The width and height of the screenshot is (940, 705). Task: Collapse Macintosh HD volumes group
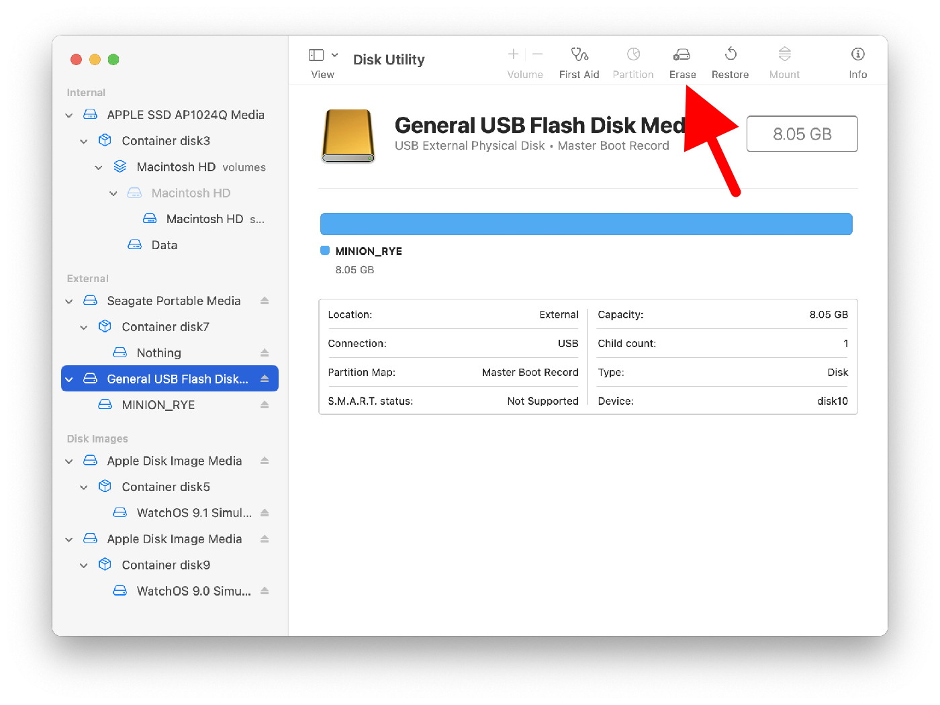pos(99,167)
